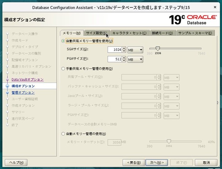Increase 共有プール・サイズ with up arrow
The image size is (222, 169).
[x=159, y=76]
